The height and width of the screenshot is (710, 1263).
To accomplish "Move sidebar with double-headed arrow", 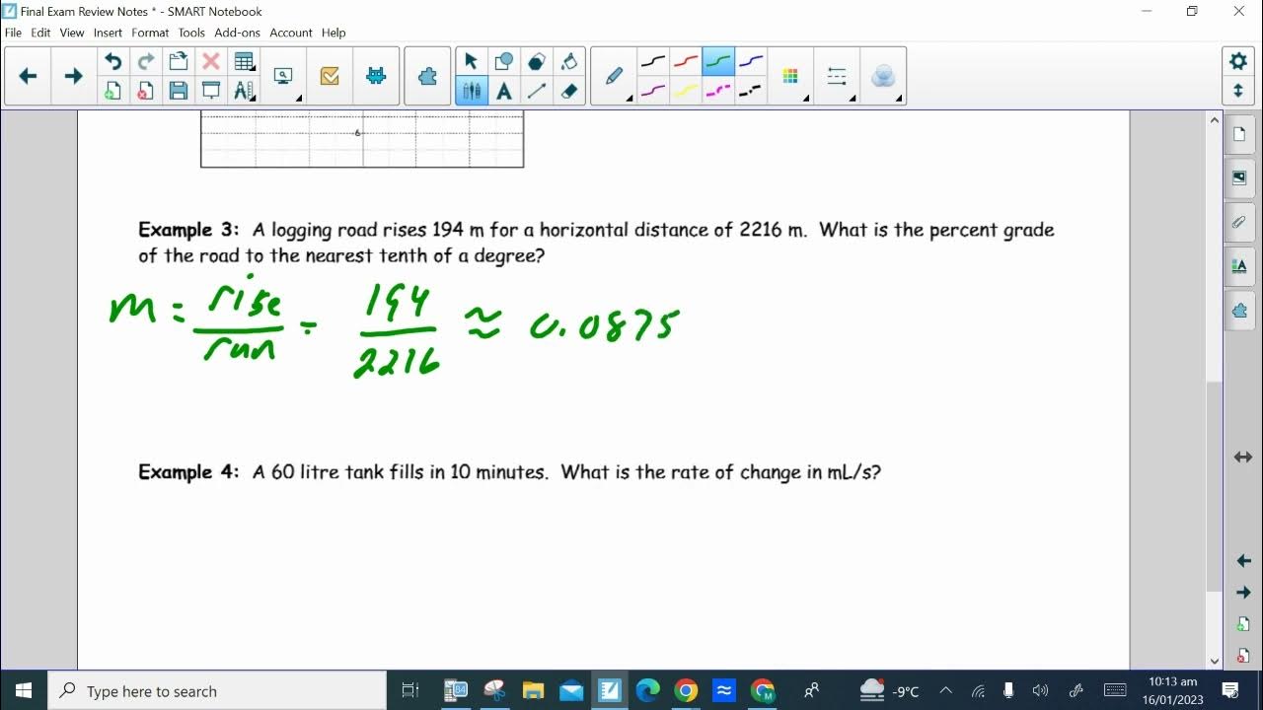I will point(1243,458).
